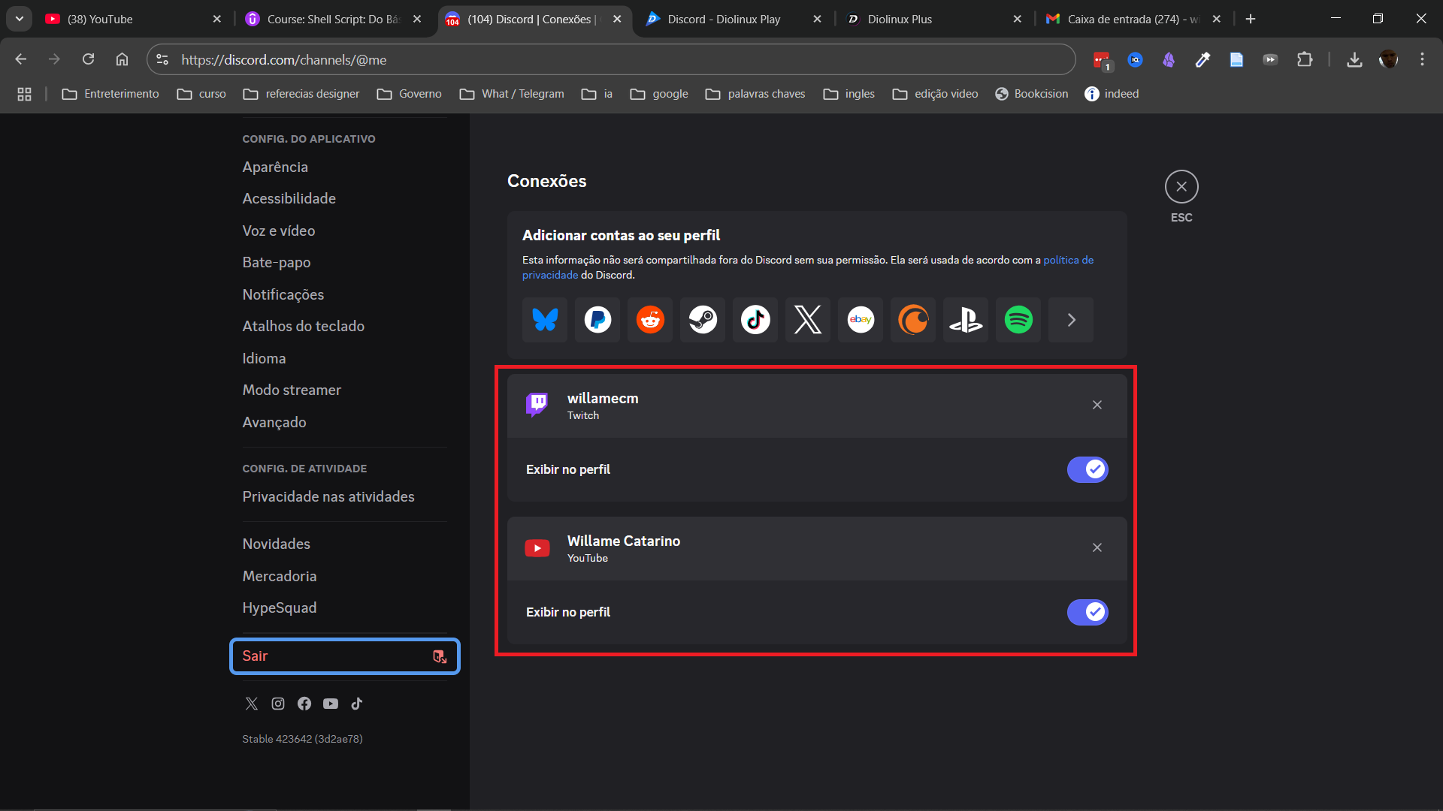Image resolution: width=1443 pixels, height=811 pixels.
Task: Connect Steam account icon
Action: pos(703,320)
